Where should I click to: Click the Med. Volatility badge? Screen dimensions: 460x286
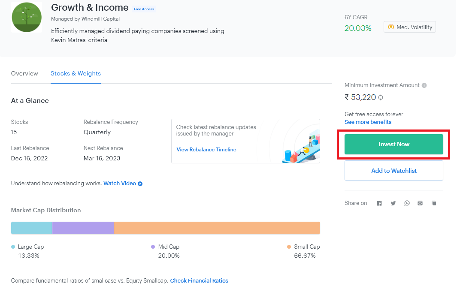tap(410, 27)
